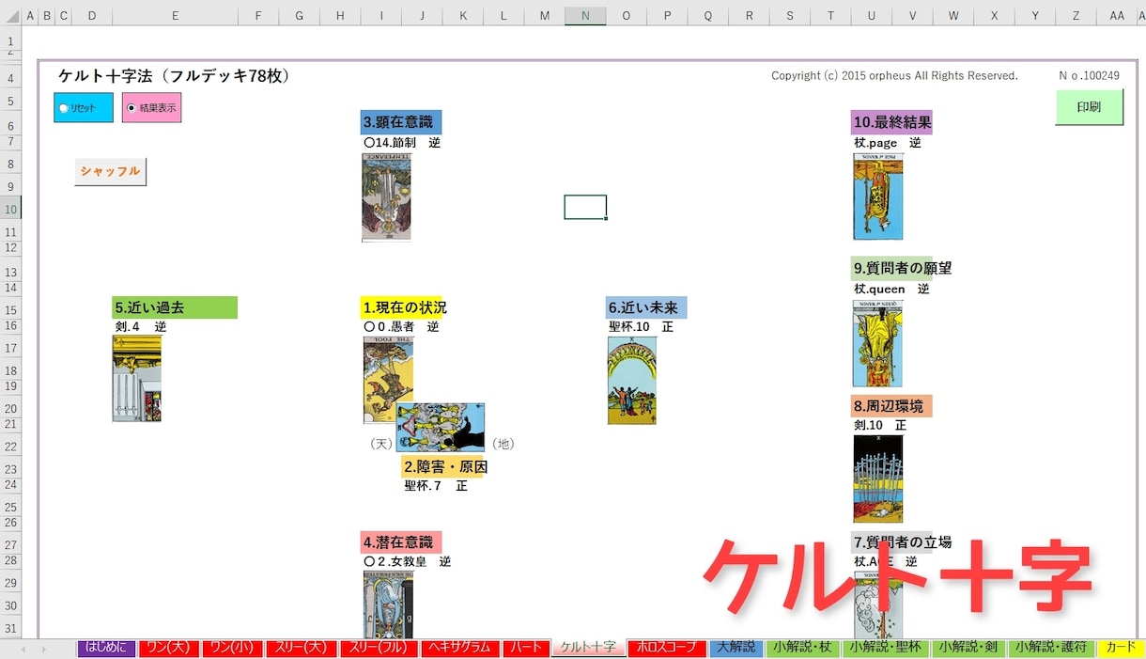Open the 小解説・剣 sheet tab
The image size is (1146, 659).
click(x=967, y=648)
